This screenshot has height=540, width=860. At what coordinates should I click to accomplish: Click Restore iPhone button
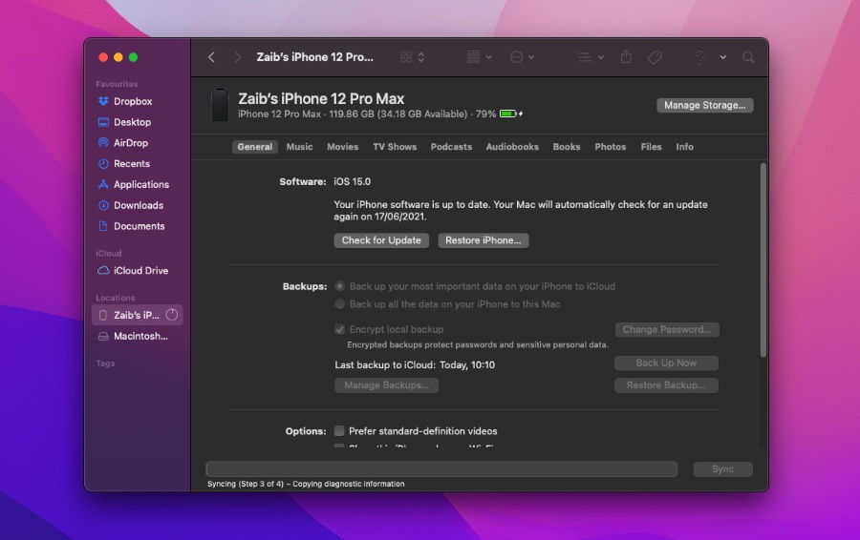(484, 240)
